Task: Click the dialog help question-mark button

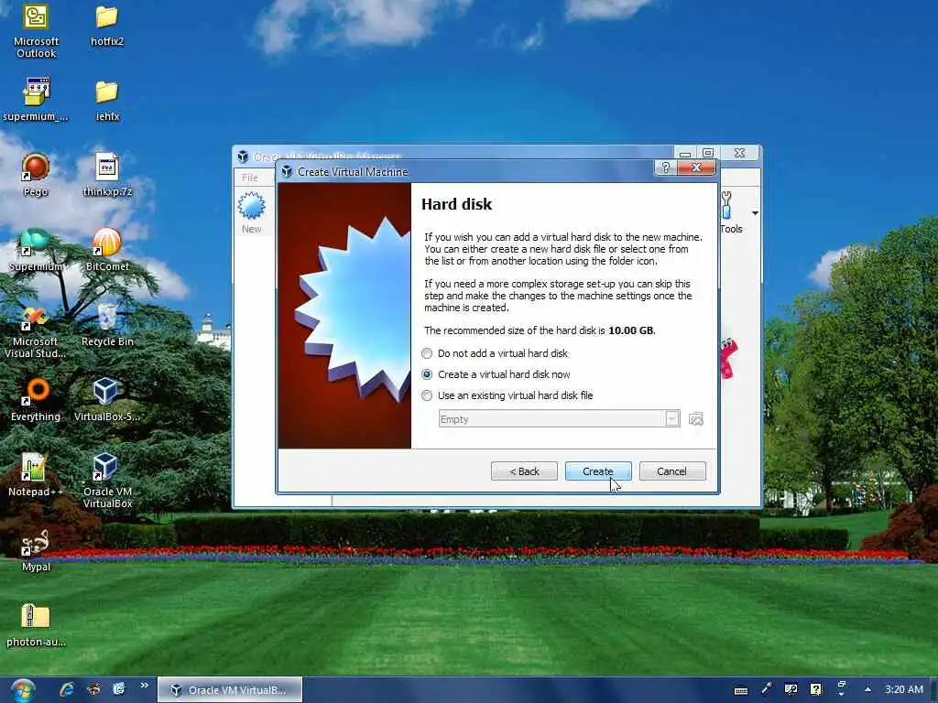Action: (666, 168)
